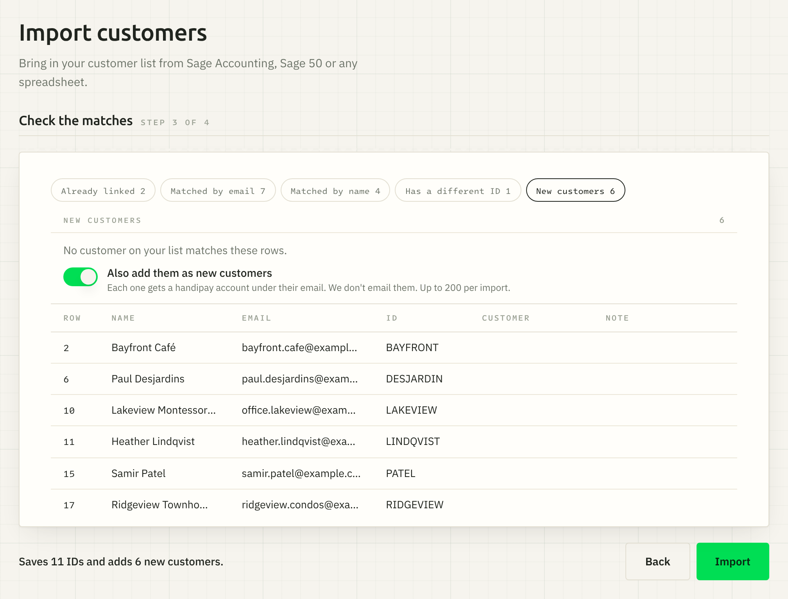The width and height of the screenshot is (788, 599).
Task: Click the email 'bayfront.cafe@exampl...'
Action: tap(299, 348)
